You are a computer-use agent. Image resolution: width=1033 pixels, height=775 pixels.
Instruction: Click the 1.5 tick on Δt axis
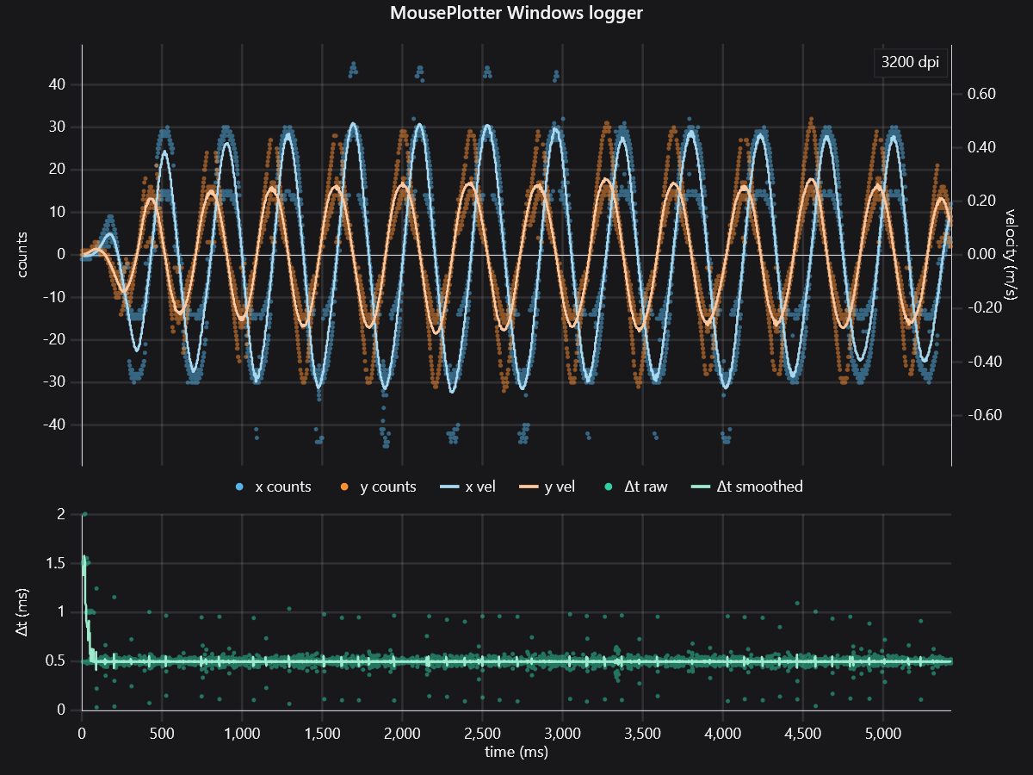tap(57, 562)
